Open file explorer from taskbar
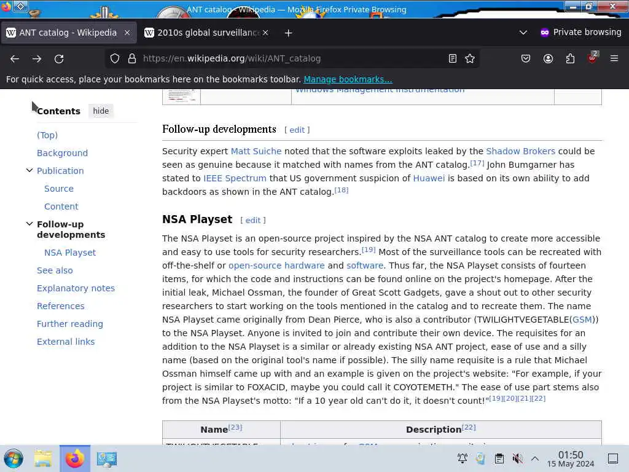This screenshot has width=629, height=472. (x=43, y=458)
